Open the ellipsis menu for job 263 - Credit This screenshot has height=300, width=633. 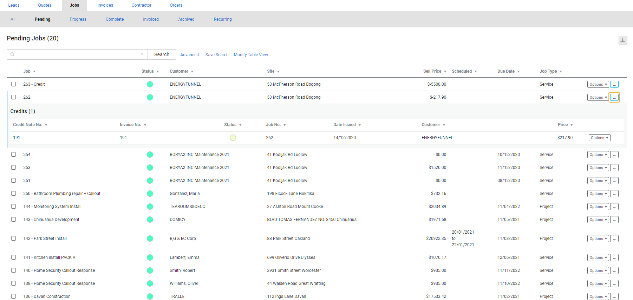614,84
